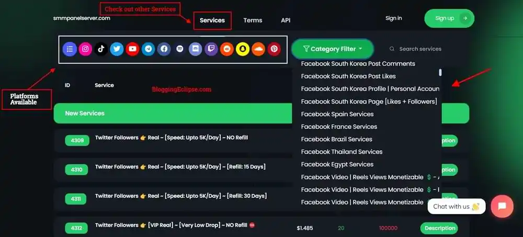Open the Services tab
Image resolution: width=523 pixels, height=237 pixels.
point(212,20)
